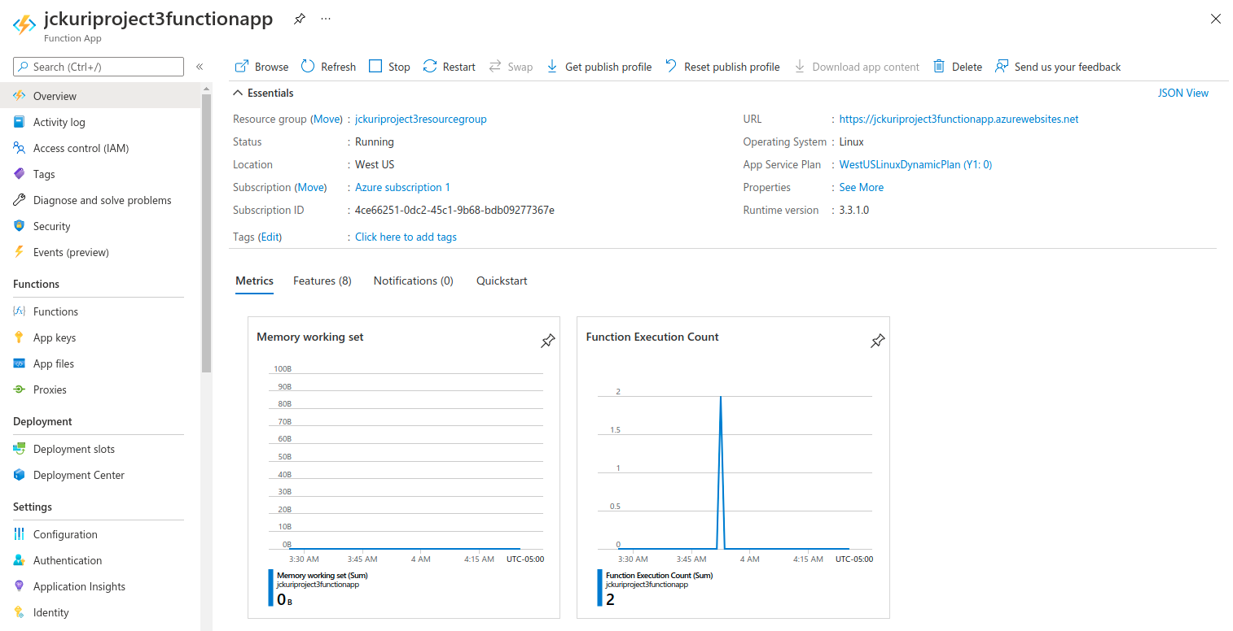
Task: Open Configuration settings
Action: click(x=100, y=534)
